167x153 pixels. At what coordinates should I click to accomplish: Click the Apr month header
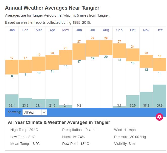click(x=52, y=30)
